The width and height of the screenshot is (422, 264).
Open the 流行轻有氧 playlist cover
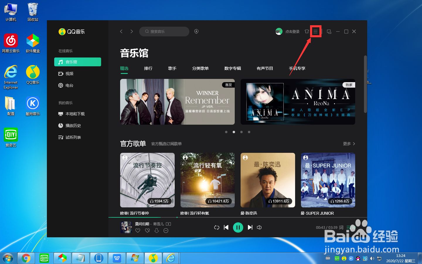tap(207, 180)
